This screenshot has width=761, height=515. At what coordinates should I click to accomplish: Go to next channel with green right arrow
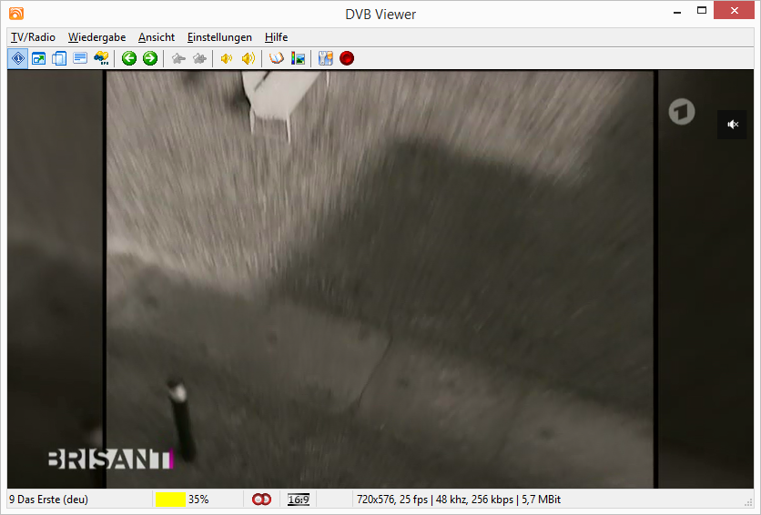150,58
